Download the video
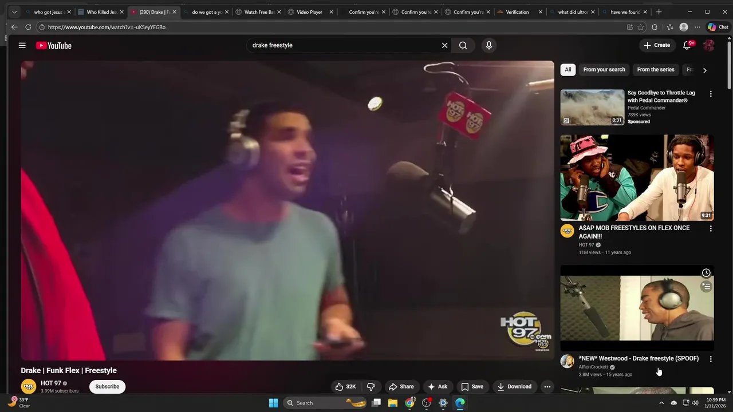Image resolution: width=733 pixels, height=412 pixels. 514,387
